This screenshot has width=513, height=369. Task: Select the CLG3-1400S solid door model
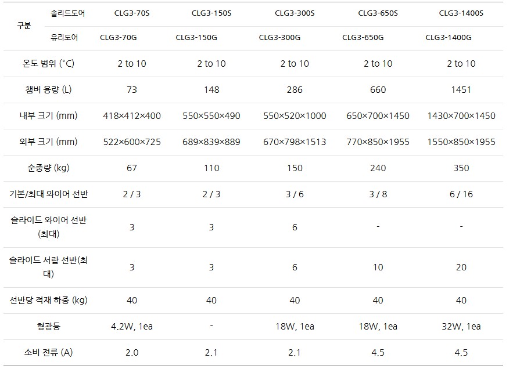coord(461,13)
